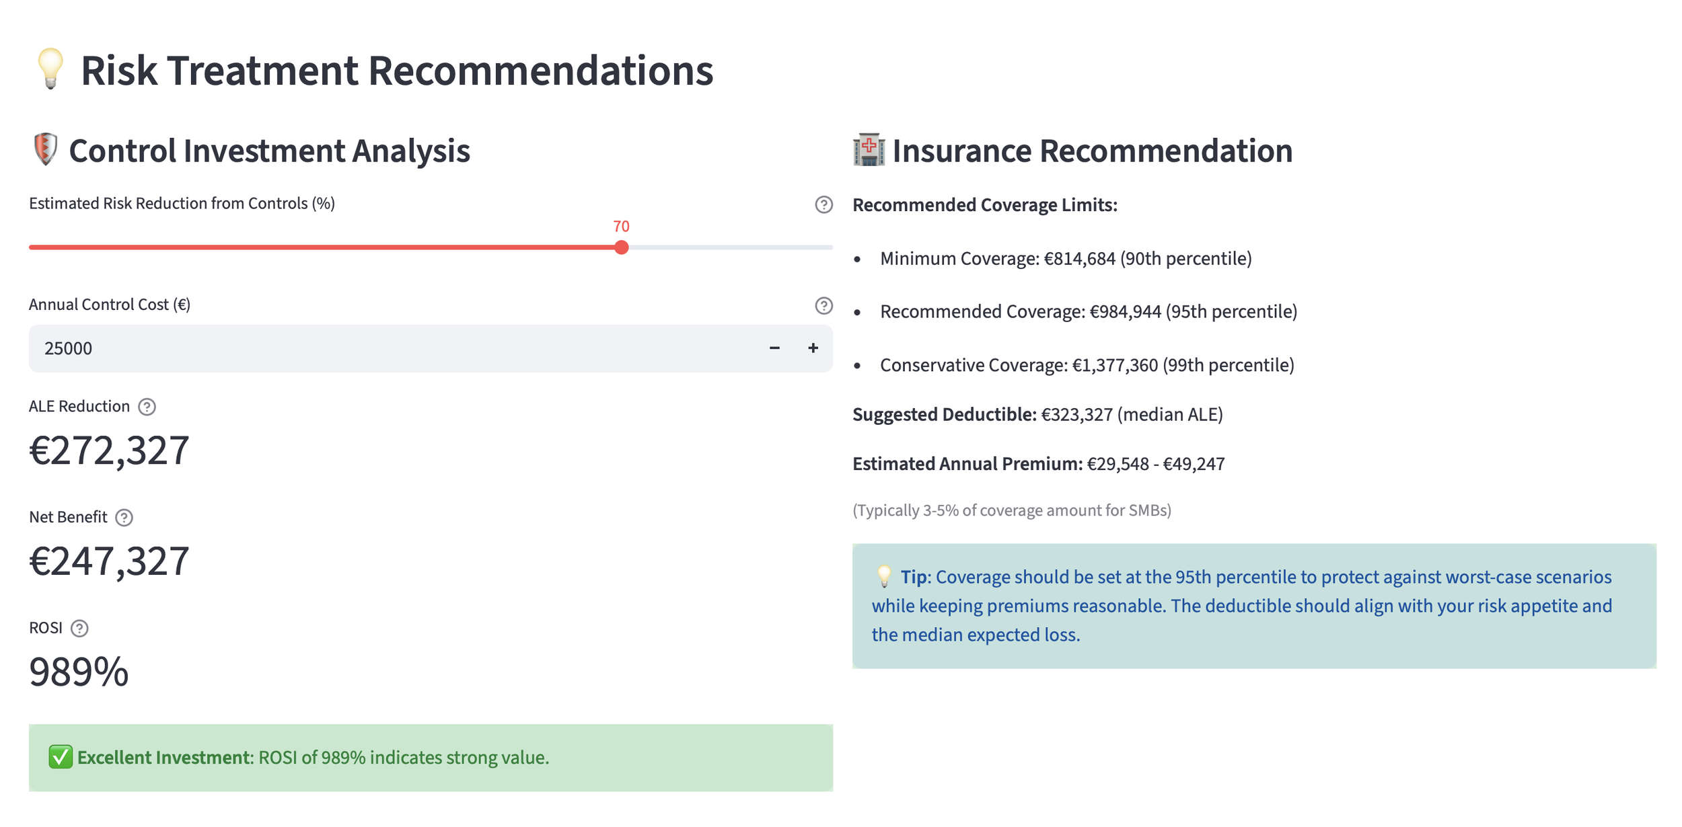Click the ALE Reduction value €272,327
The height and width of the screenshot is (827, 1682).
point(109,450)
